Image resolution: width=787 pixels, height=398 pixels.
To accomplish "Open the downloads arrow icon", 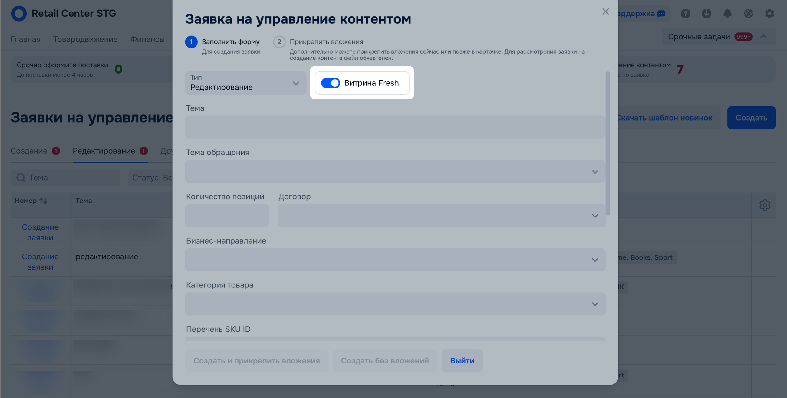I will coord(706,13).
